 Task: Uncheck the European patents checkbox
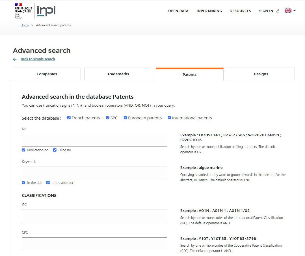click(126, 118)
